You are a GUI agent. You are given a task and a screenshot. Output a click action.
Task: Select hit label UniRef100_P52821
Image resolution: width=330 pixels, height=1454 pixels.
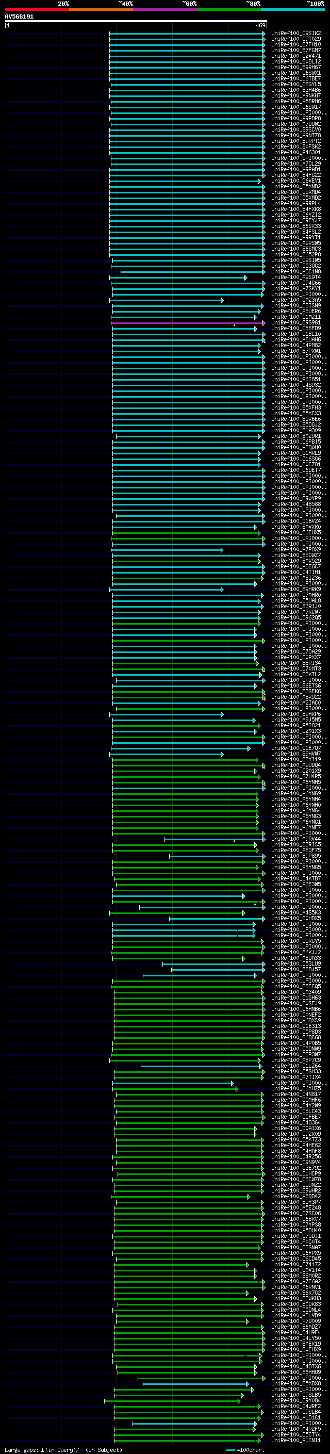[x=296, y=726]
